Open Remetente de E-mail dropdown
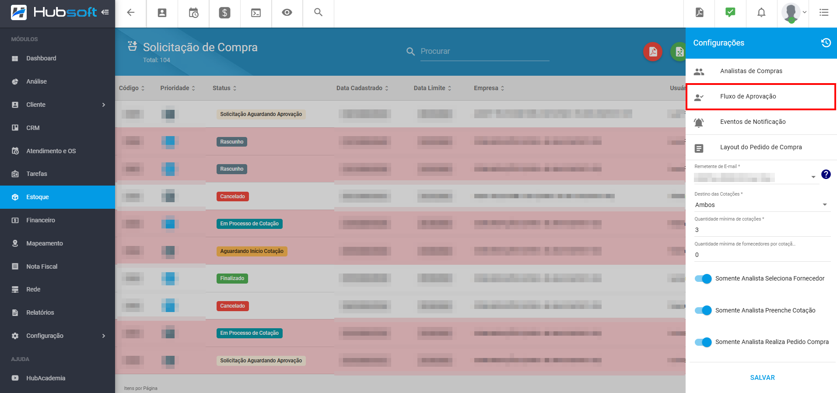Screen dimensions: 837x393 756,177
